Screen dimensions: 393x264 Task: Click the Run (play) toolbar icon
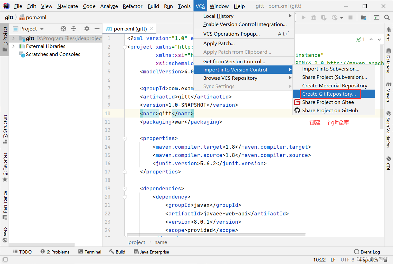click(304, 18)
